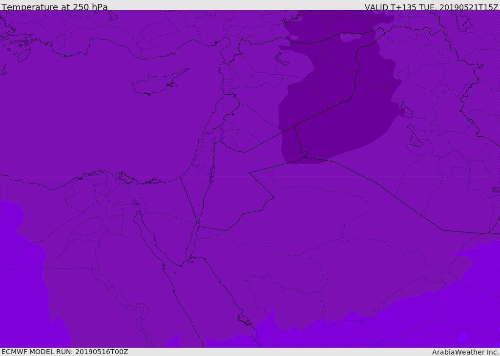
Task: Click the 'VALID T+135 TUE. 20190521T15Z' label
Action: coord(432,7)
